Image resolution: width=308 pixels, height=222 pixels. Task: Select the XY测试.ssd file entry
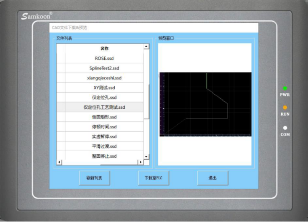pyautogui.click(x=104, y=87)
